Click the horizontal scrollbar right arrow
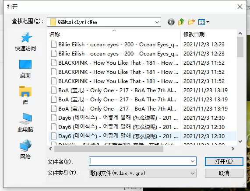The width and height of the screenshot is (250, 191). coord(233,149)
